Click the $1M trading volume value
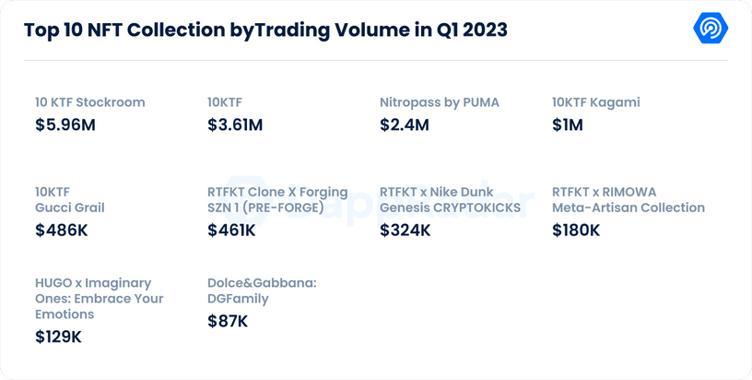This screenshot has height=380, width=752. coord(567,125)
